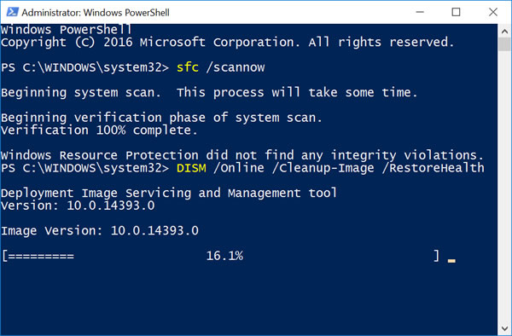
Task: Click the PowerShell icon in title bar
Action: (13, 12)
